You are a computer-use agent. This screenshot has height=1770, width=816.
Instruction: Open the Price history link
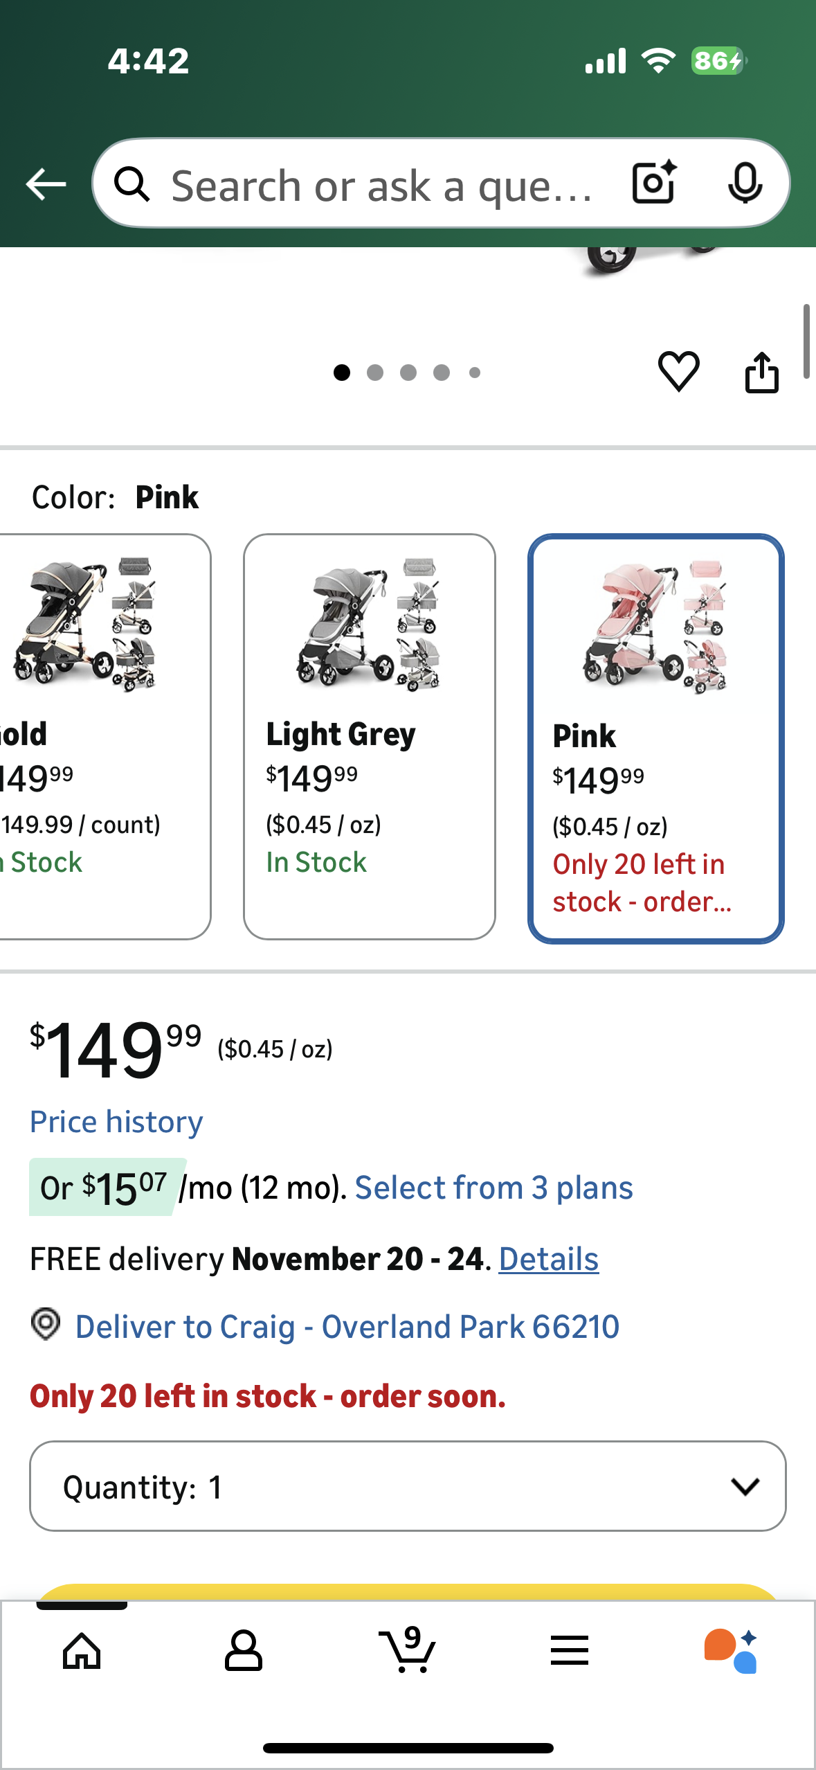point(116,1122)
